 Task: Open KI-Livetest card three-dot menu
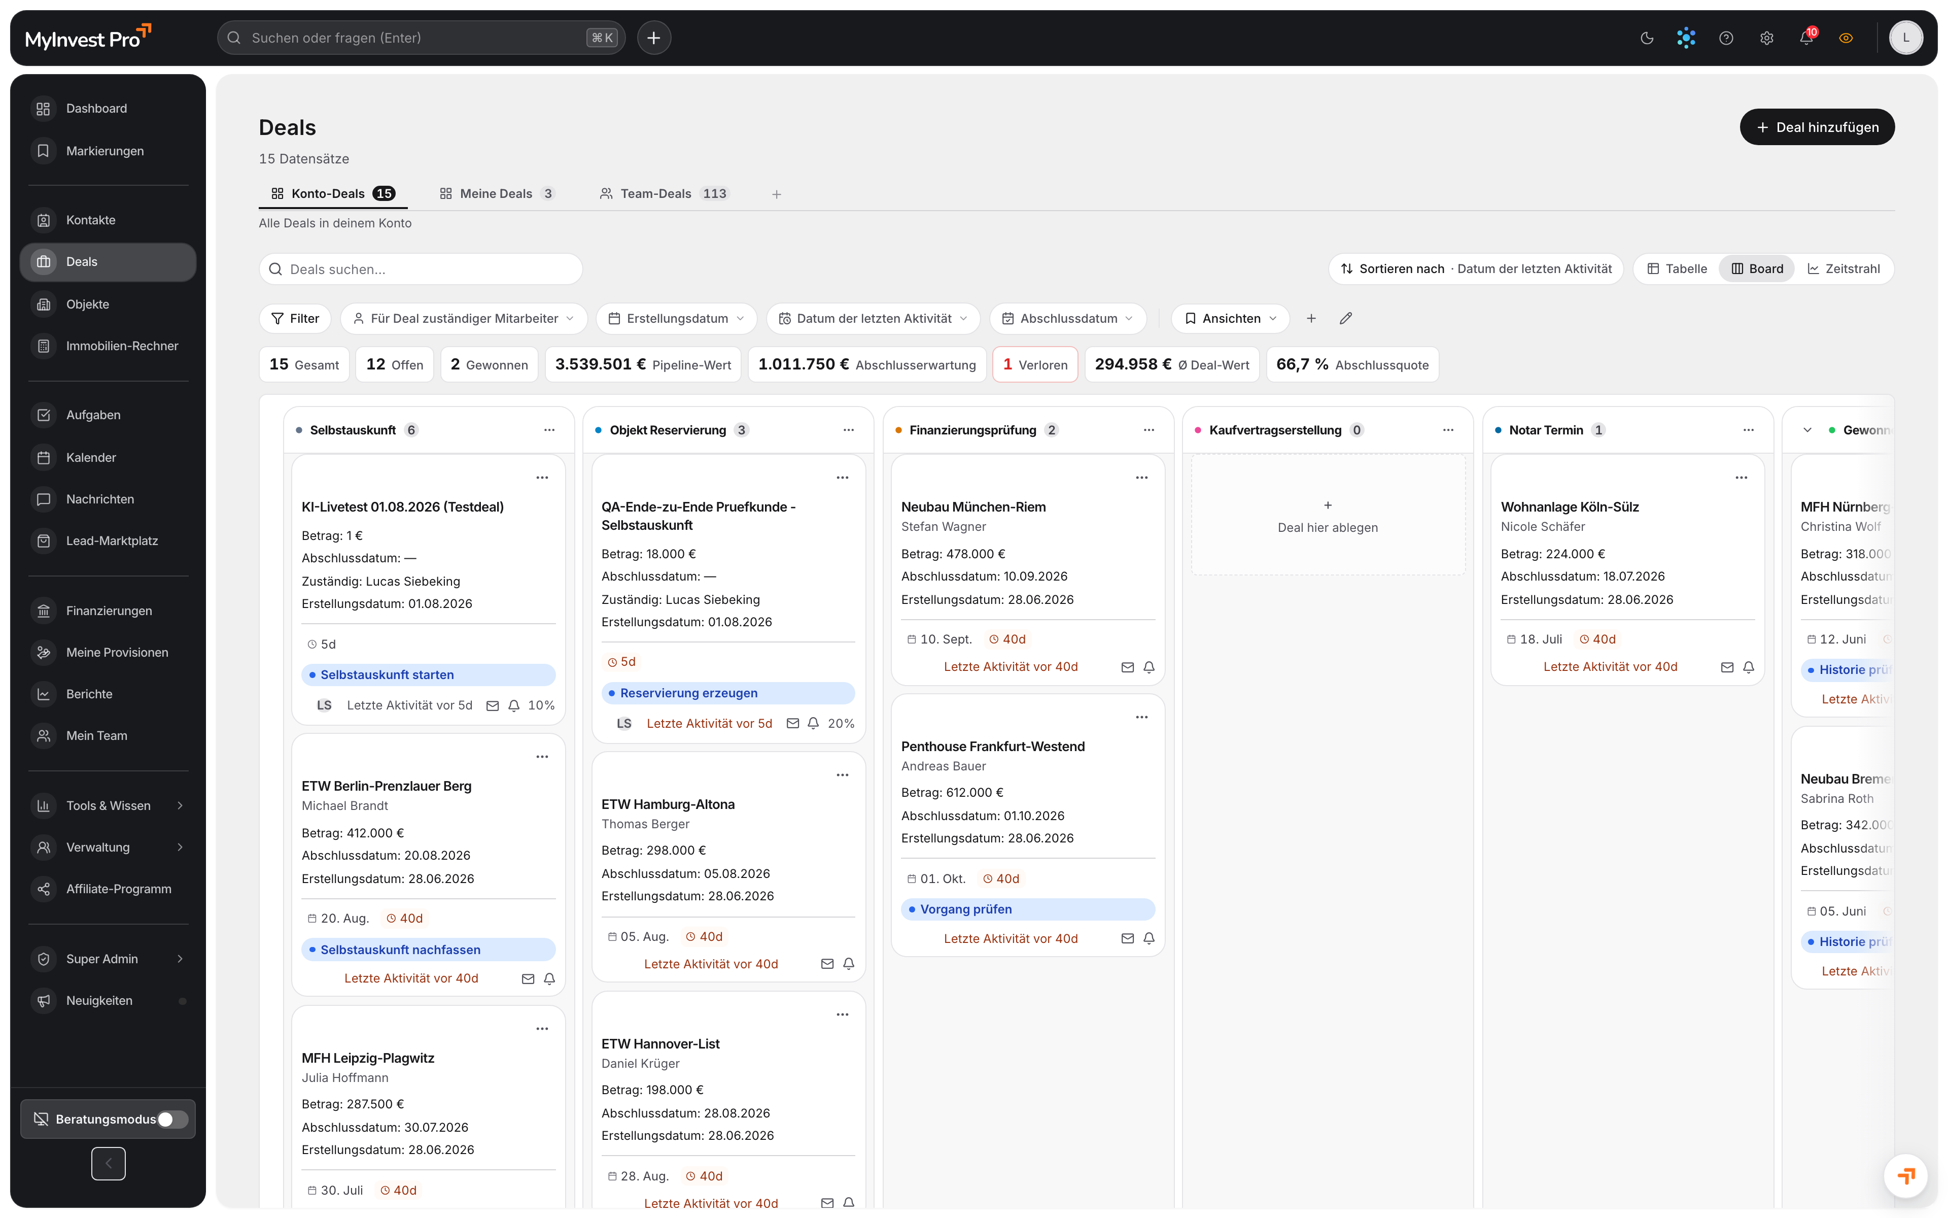coord(542,478)
